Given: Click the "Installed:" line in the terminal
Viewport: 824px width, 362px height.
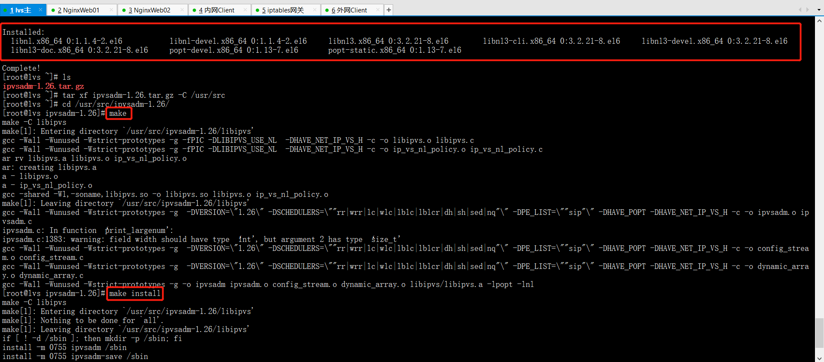Looking at the screenshot, I should (x=23, y=32).
